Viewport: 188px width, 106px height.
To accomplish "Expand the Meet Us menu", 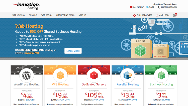I will pyautogui.click(x=82, y=15).
